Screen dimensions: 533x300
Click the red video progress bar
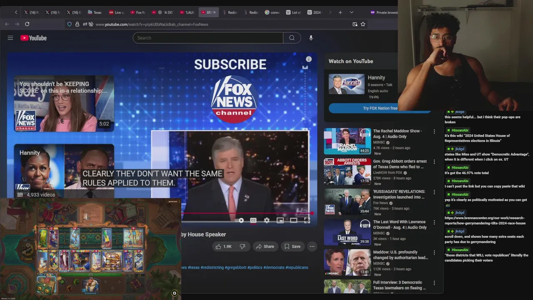[x=246, y=213]
